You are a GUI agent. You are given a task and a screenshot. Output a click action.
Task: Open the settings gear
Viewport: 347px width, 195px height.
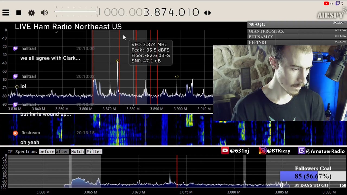click(31, 13)
